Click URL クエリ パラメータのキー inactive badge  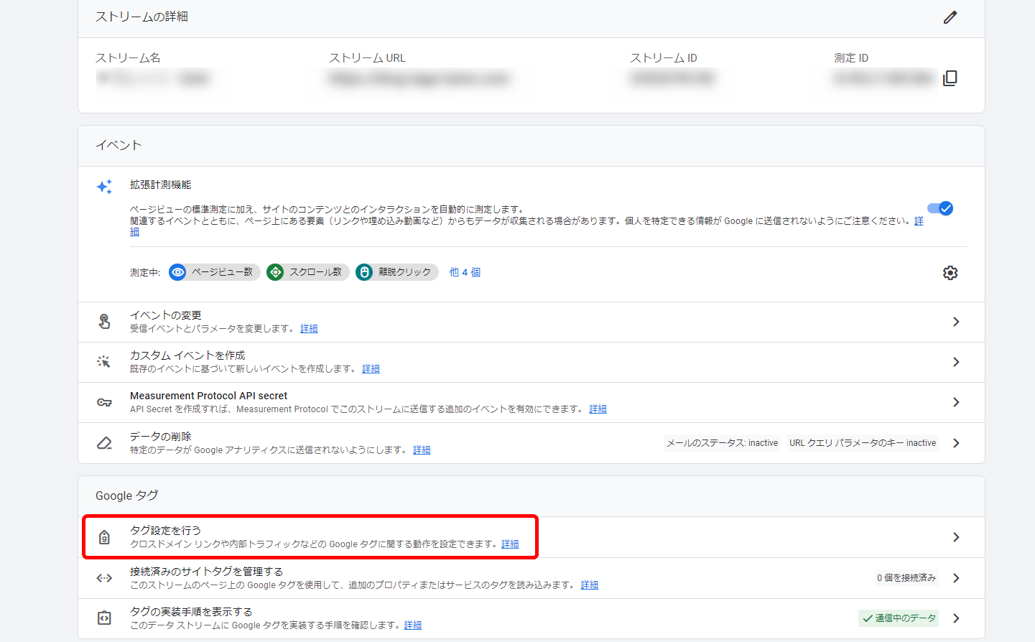[x=863, y=443]
